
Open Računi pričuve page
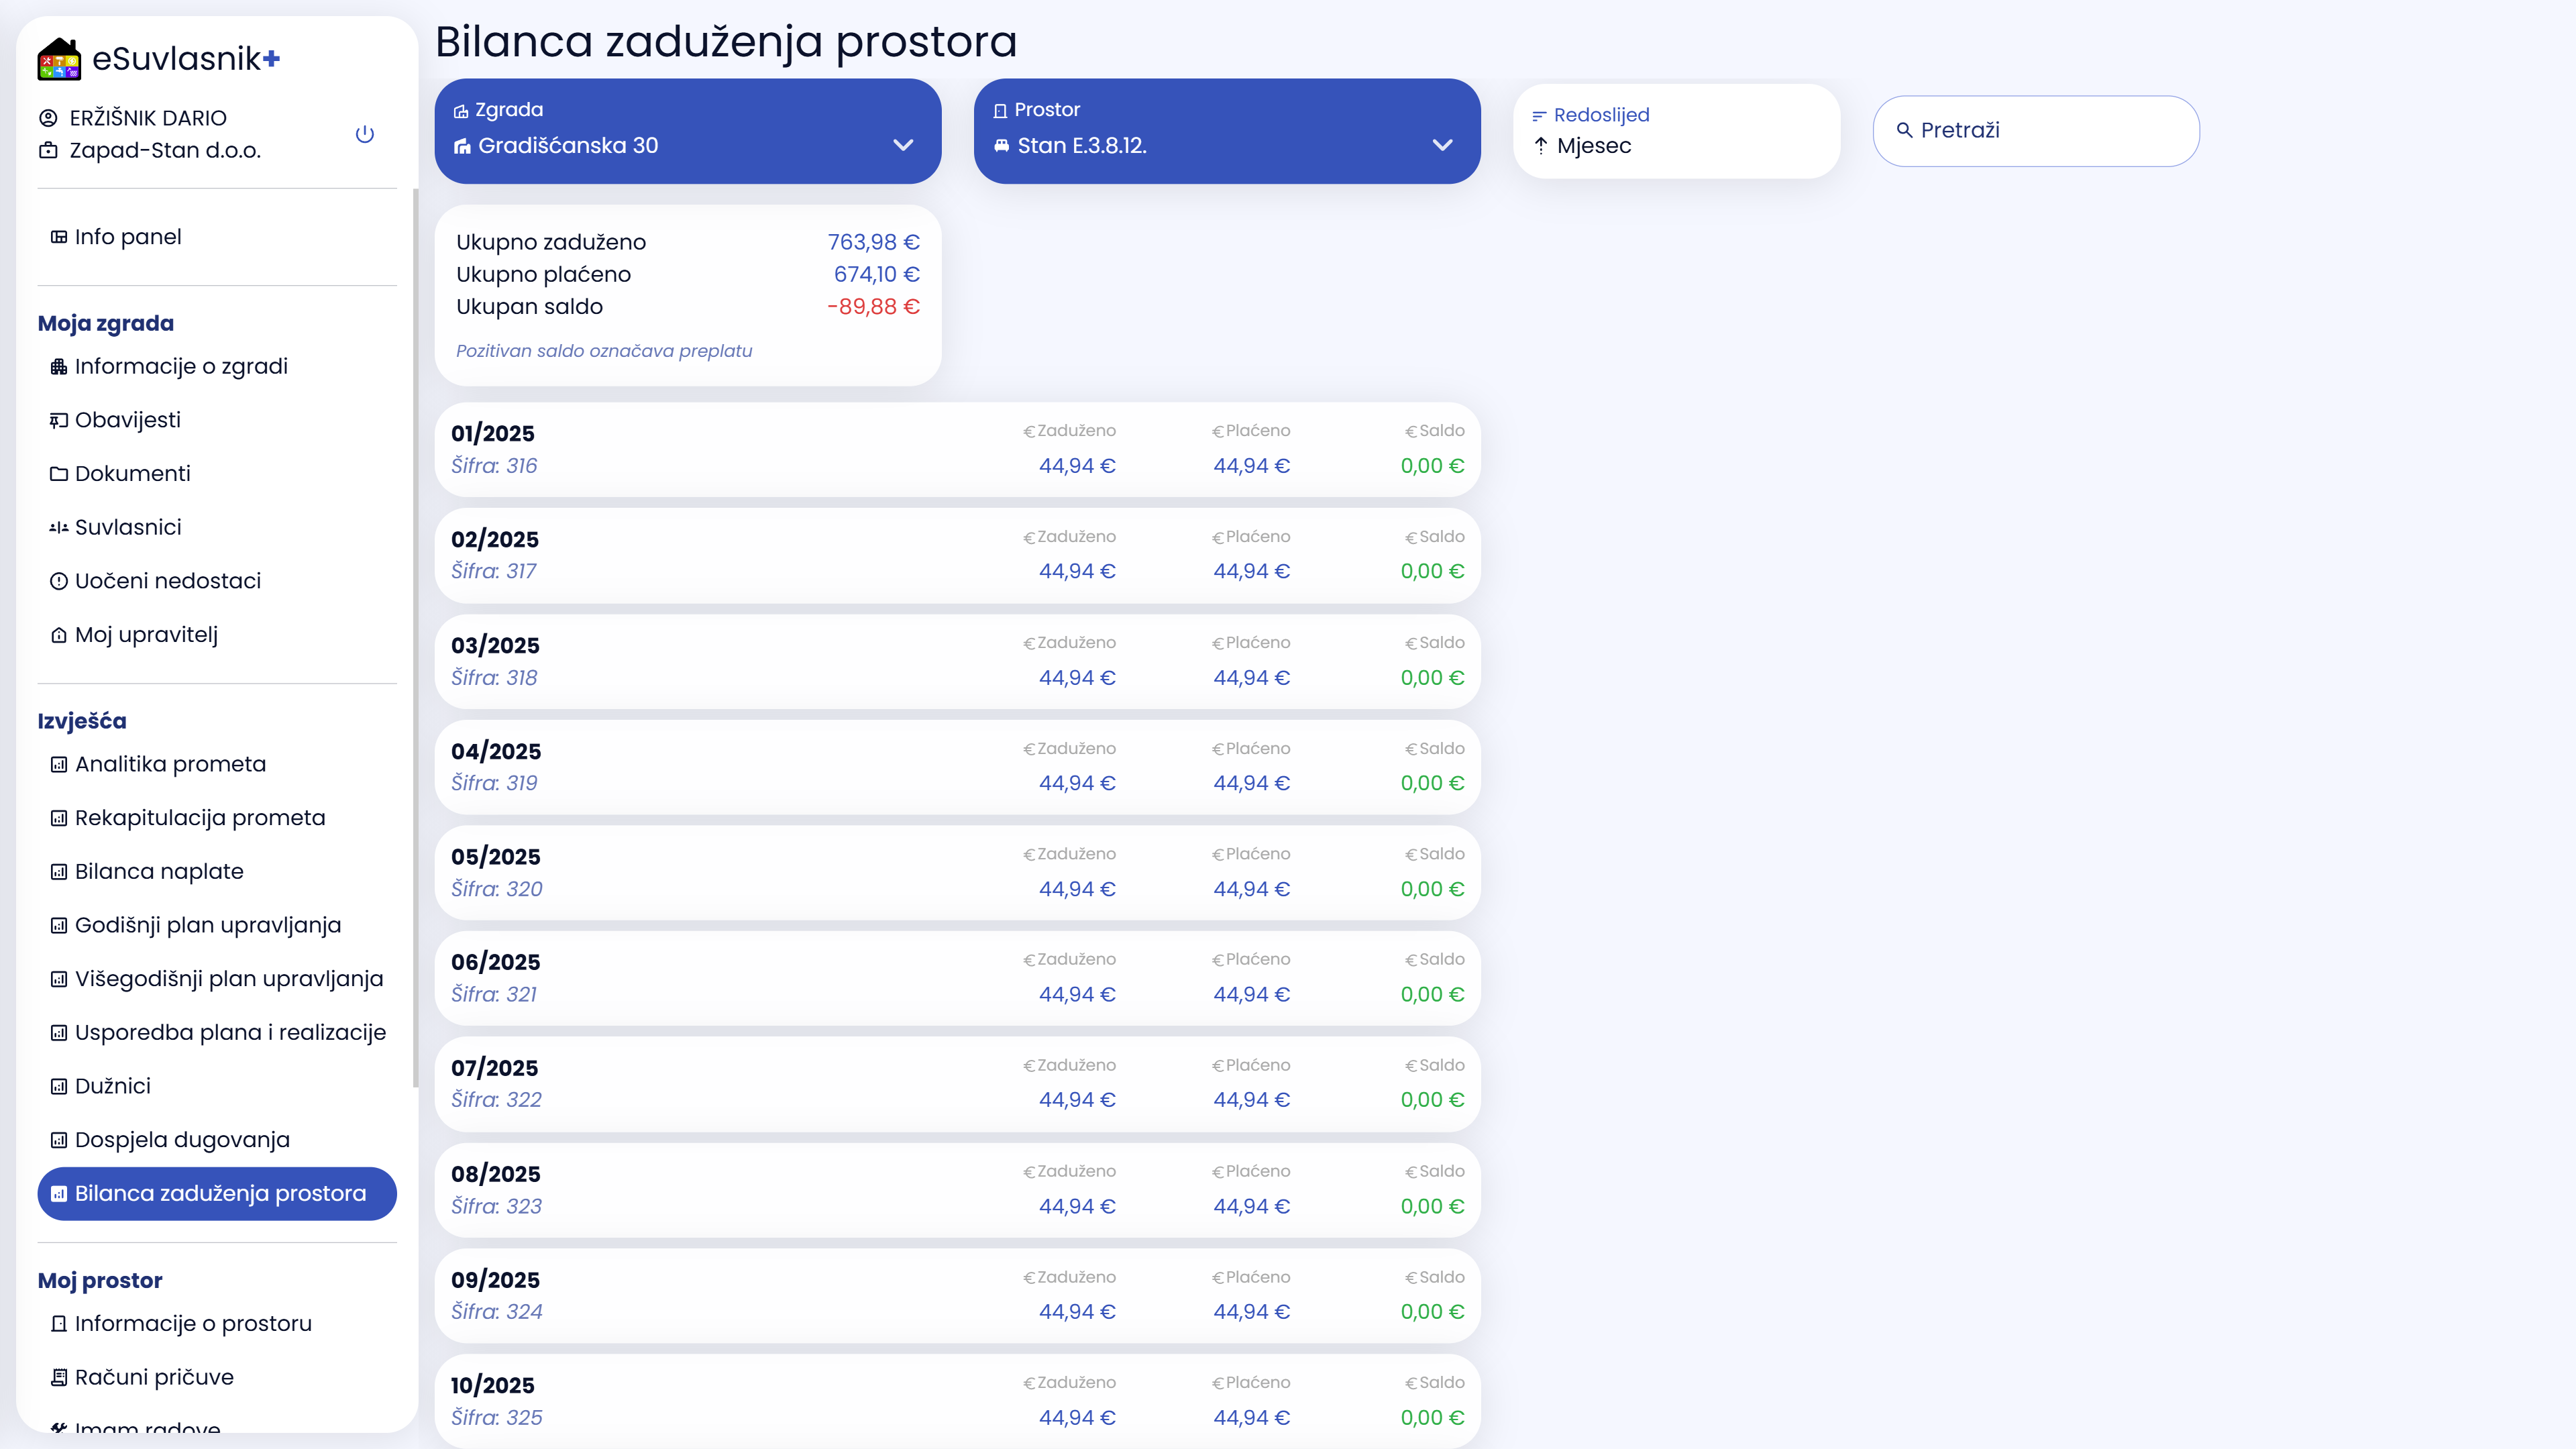pos(217,1378)
